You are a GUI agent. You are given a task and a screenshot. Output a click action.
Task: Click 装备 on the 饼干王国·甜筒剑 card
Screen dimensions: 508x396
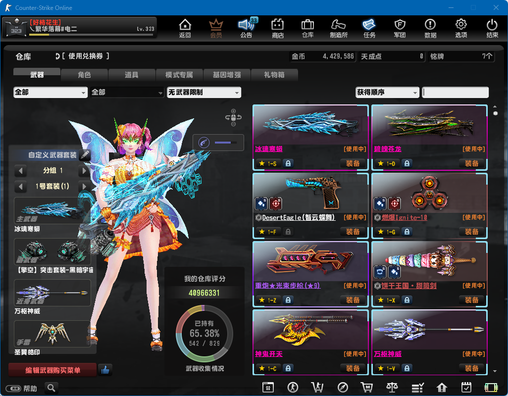tap(471, 300)
